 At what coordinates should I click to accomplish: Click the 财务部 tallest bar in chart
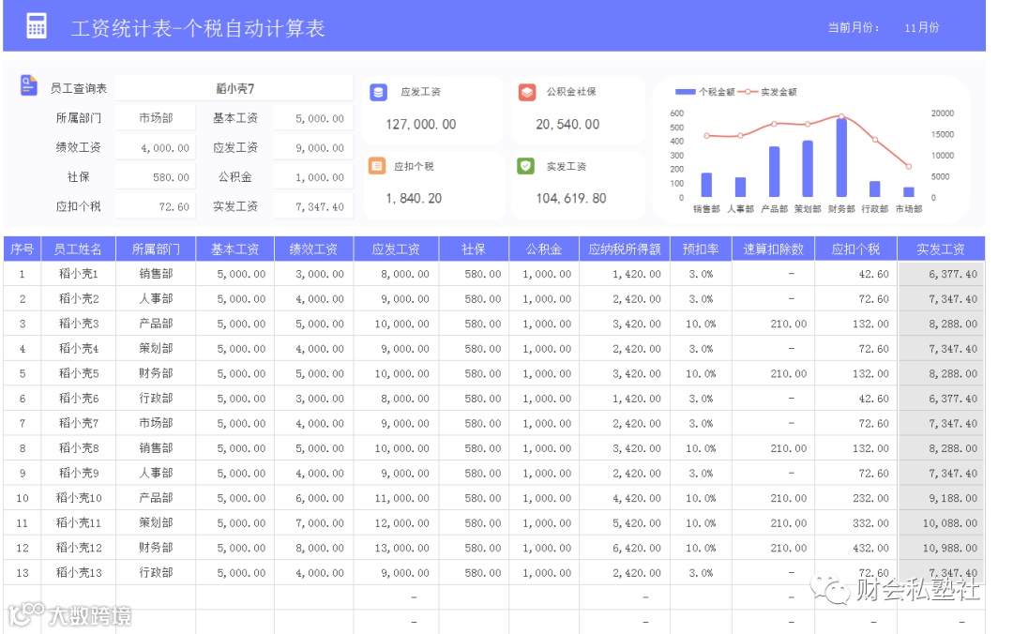[x=841, y=157]
